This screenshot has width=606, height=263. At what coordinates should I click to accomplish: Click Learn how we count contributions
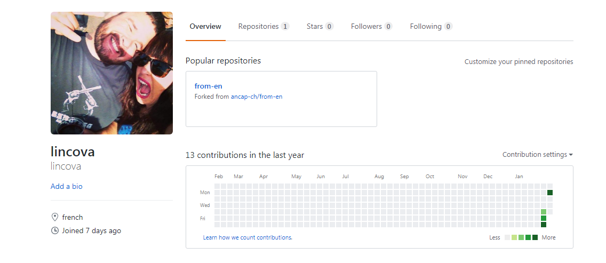248,237
